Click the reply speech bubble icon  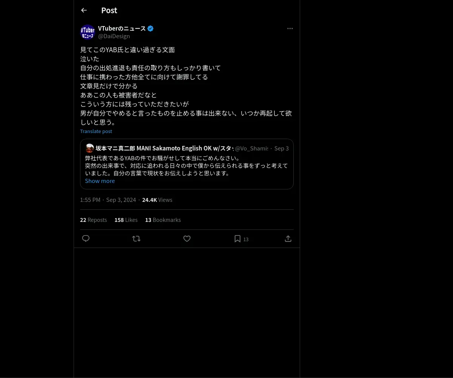click(x=86, y=239)
